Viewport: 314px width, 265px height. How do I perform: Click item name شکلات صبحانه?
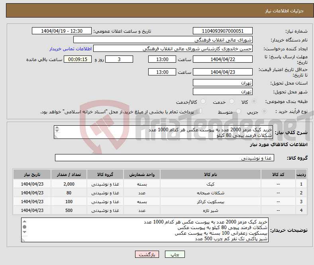tap(210, 193)
